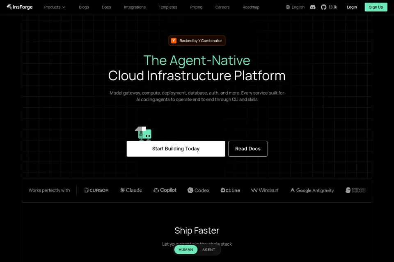
Task: Click the 13.1k GitHub star count
Action: pos(333,7)
